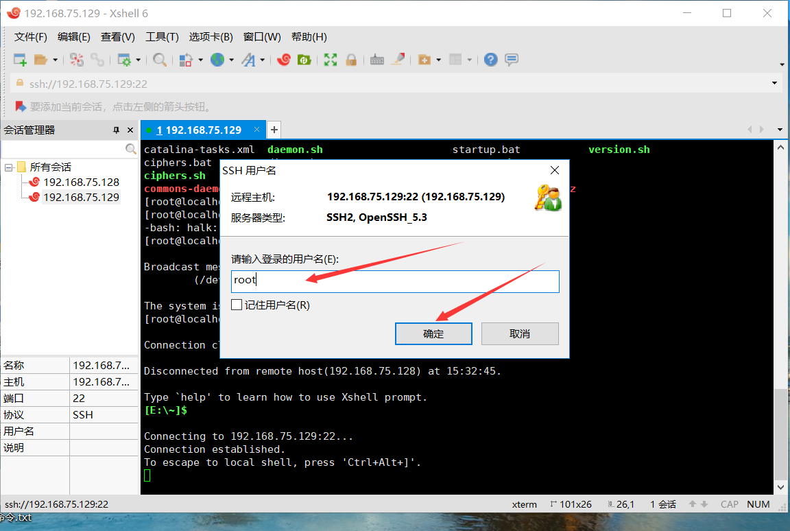Image resolution: width=790 pixels, height=531 pixels.
Task: Toggle full screen green arrows icon
Action: [331, 60]
